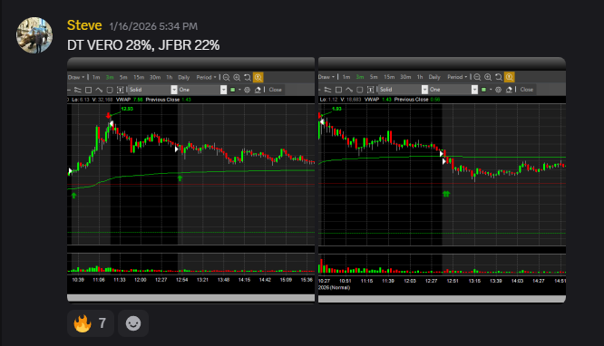Open Solid line style dropdown in left chart
Viewport: 604px width, 346px height.
152,90
